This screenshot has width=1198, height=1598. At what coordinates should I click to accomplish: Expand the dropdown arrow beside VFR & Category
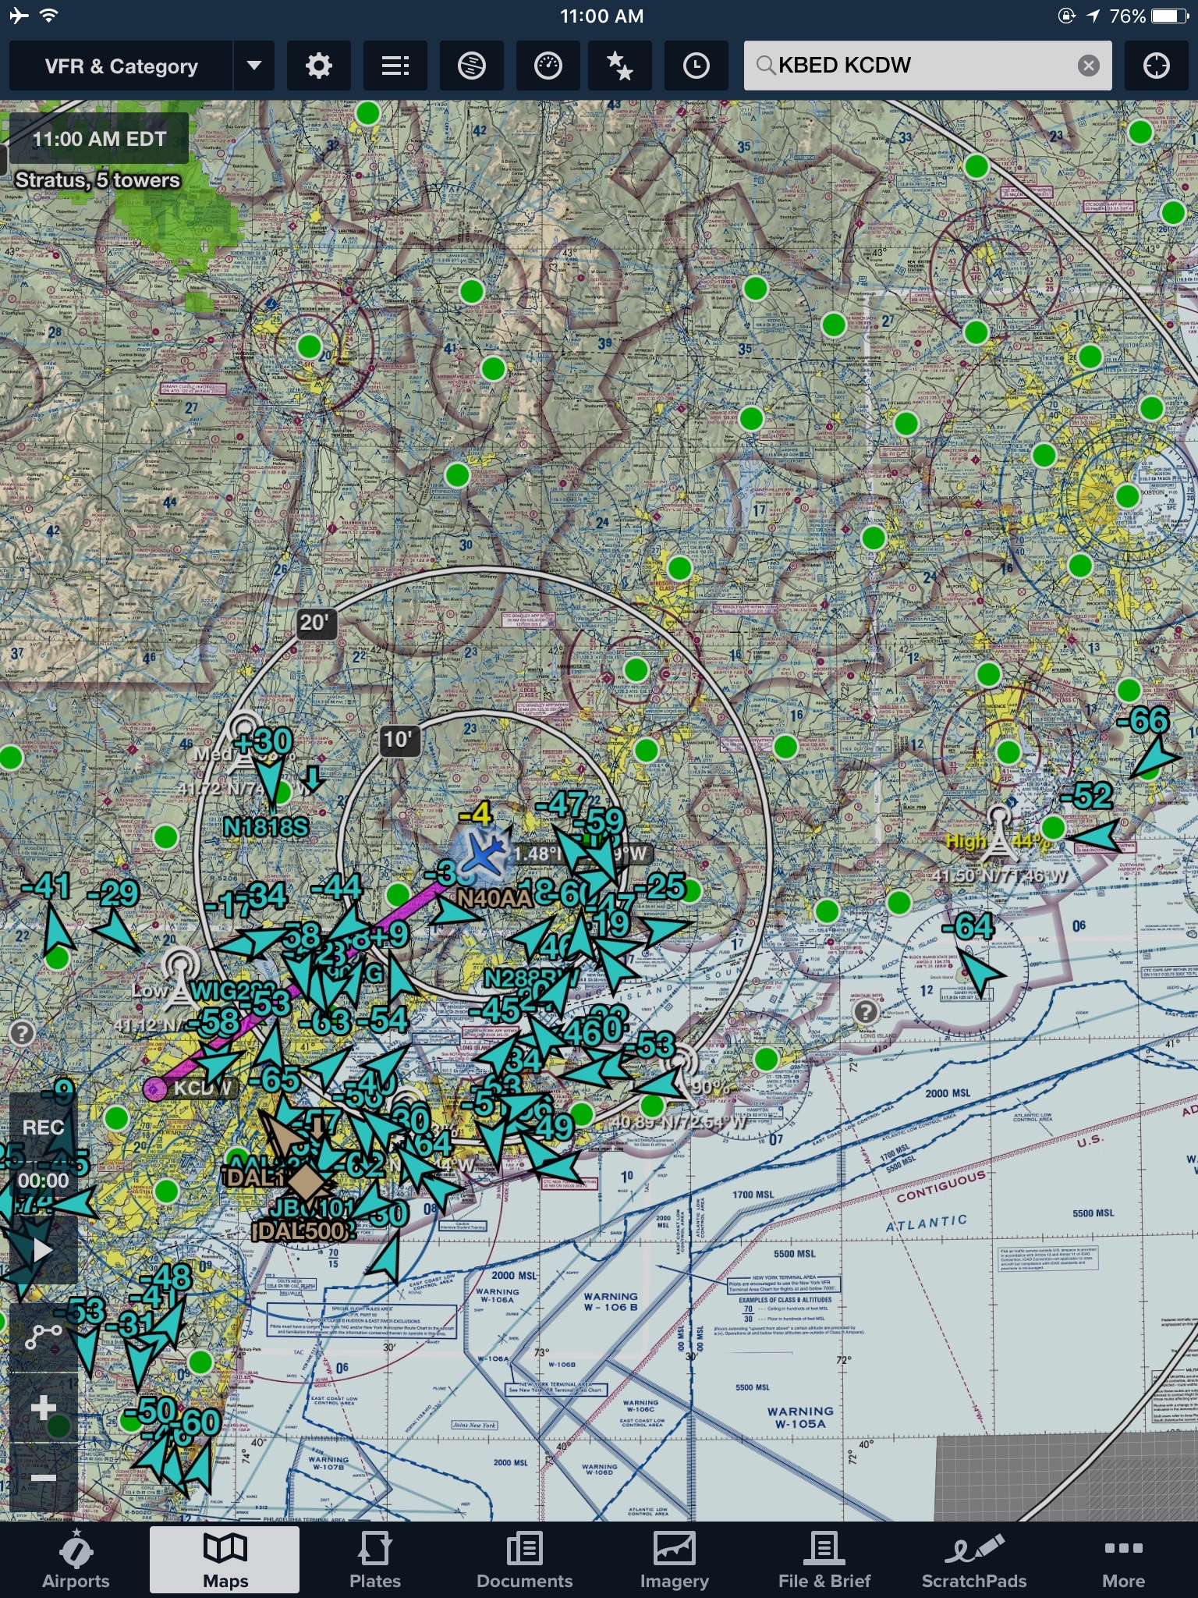[x=254, y=66]
